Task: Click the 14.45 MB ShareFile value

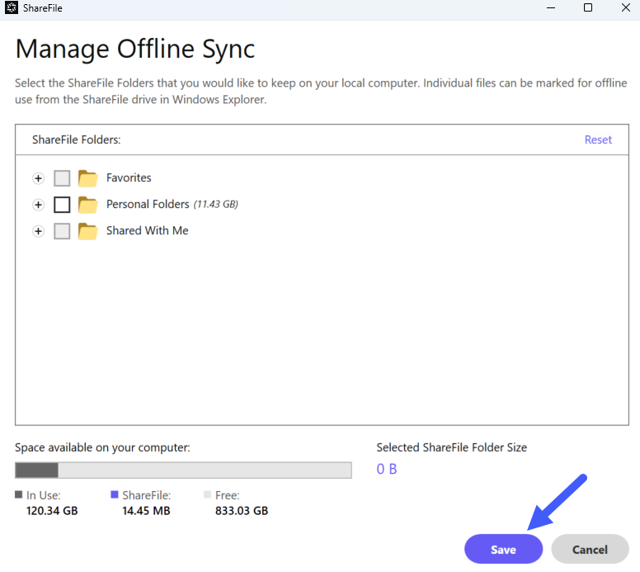Action: pyautogui.click(x=146, y=511)
